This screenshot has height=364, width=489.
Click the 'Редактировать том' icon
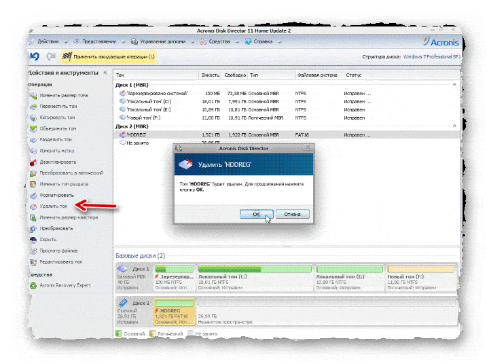pyautogui.click(x=33, y=262)
